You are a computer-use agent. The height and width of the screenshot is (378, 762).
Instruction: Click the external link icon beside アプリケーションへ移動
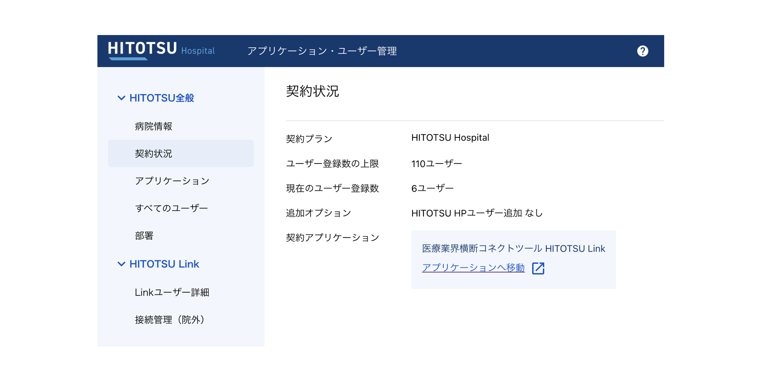tap(538, 268)
